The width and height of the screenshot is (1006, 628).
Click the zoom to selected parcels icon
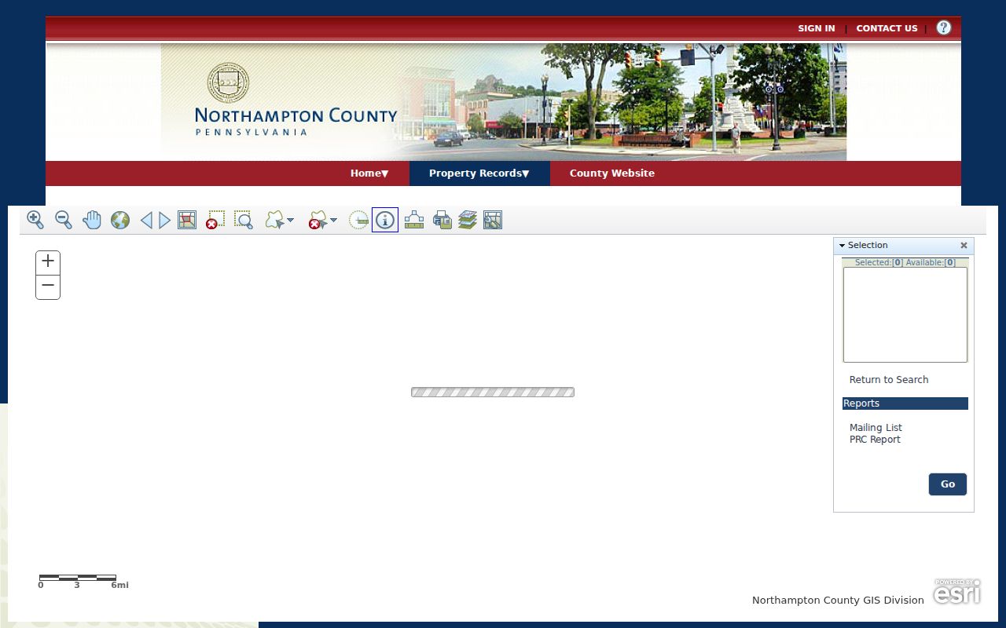tap(187, 221)
